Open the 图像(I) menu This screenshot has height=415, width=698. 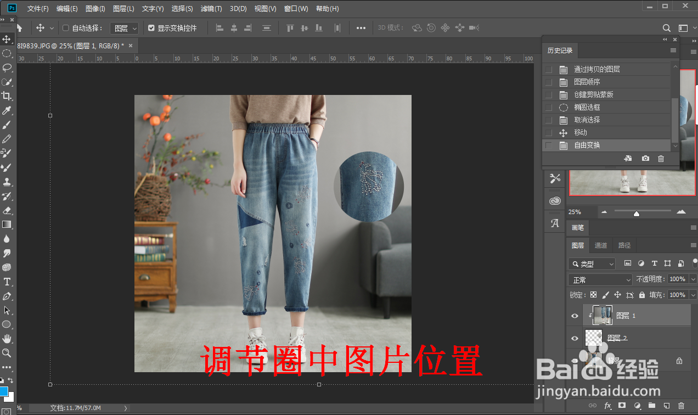tap(95, 9)
